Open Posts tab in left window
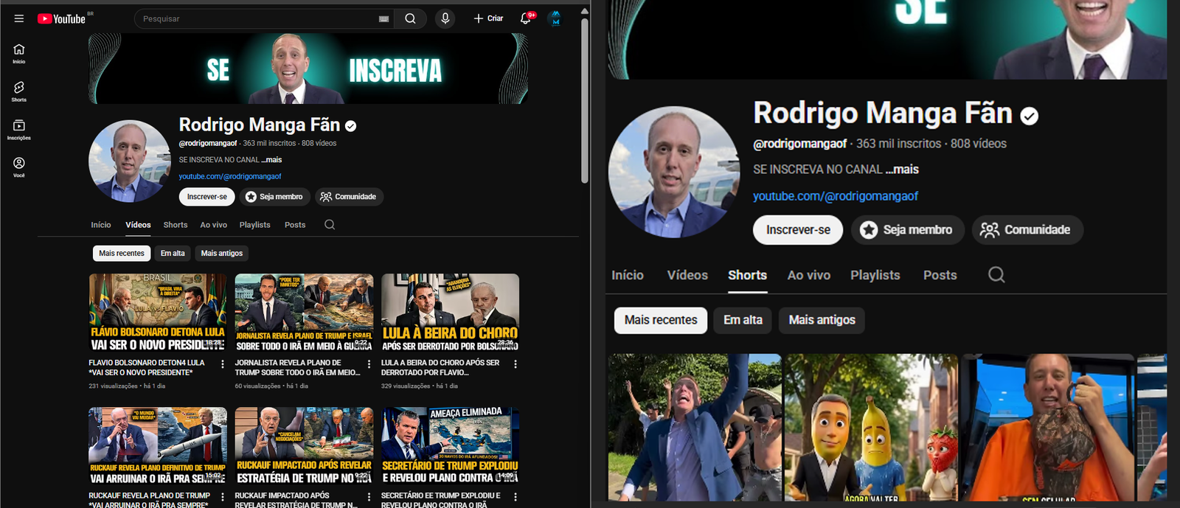Screen dimensions: 1180x508 295,225
